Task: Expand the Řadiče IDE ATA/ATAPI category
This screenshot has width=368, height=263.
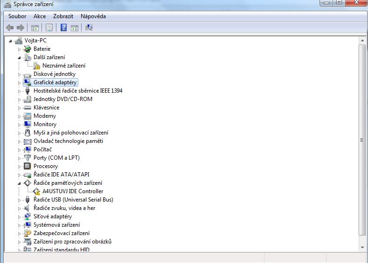Action: [x=19, y=175]
